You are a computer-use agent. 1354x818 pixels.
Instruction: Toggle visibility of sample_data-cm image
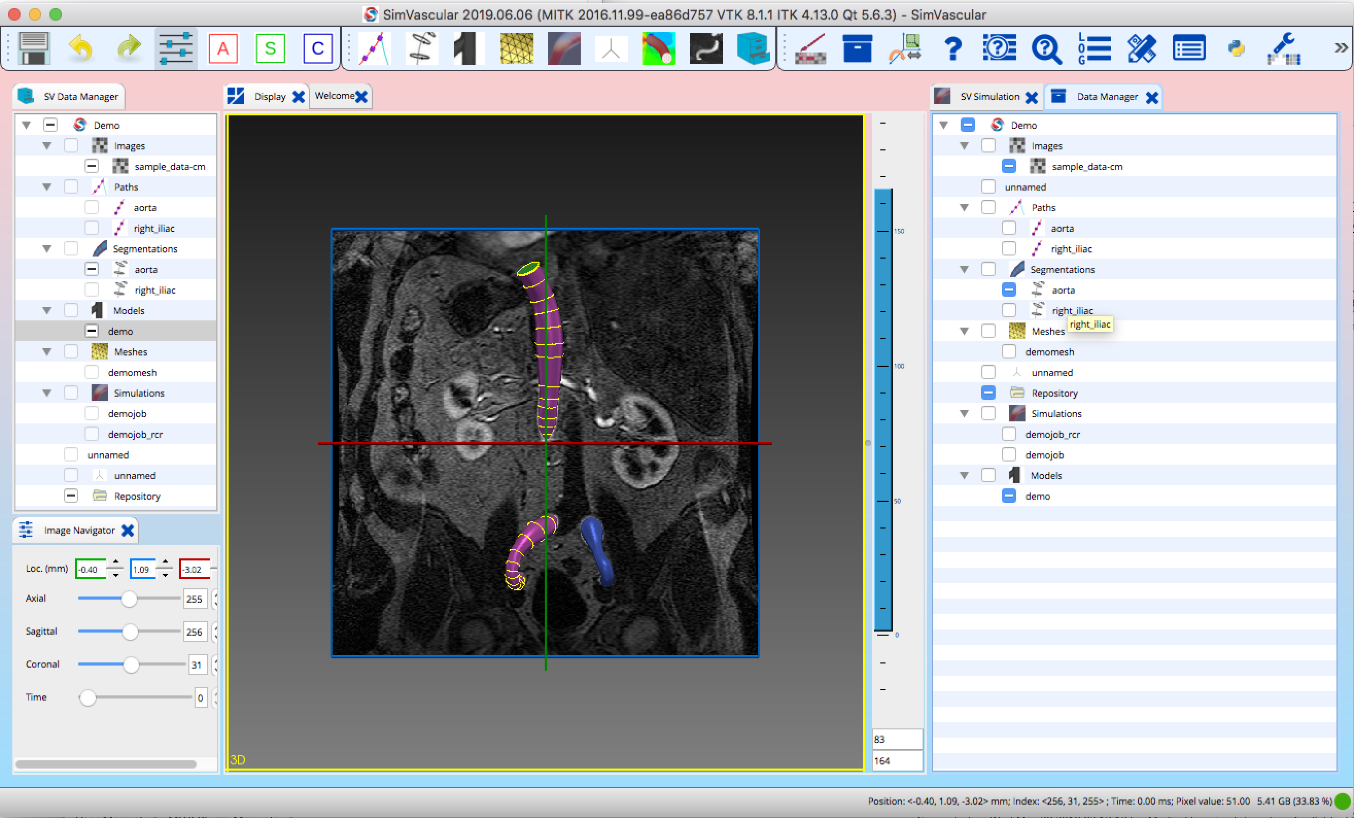(91, 165)
